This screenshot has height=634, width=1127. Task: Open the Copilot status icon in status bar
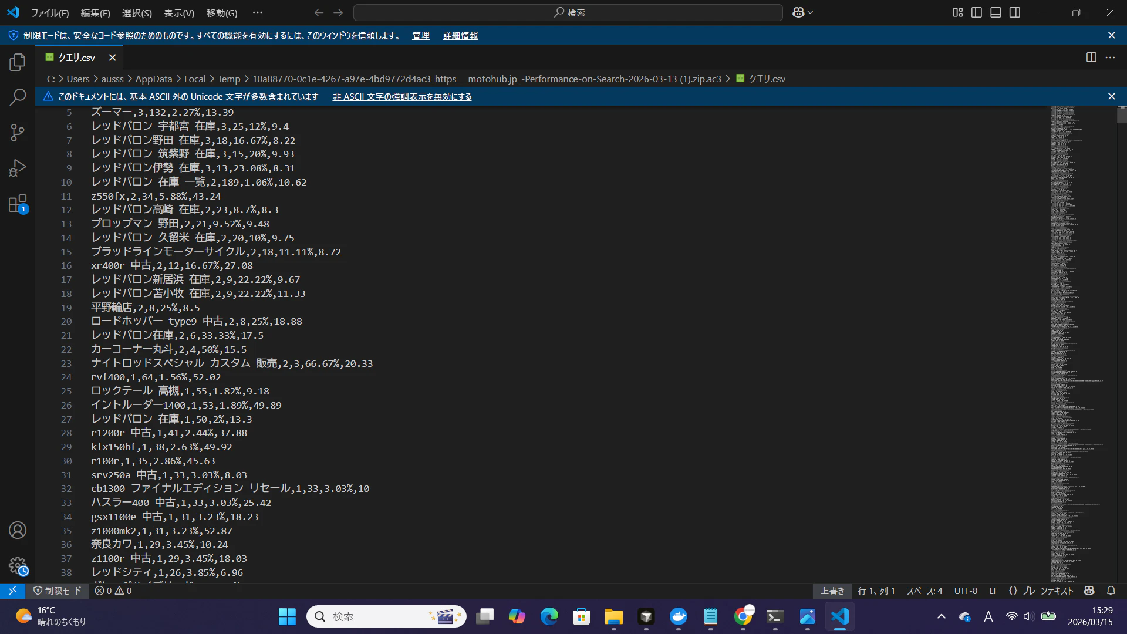click(1089, 591)
